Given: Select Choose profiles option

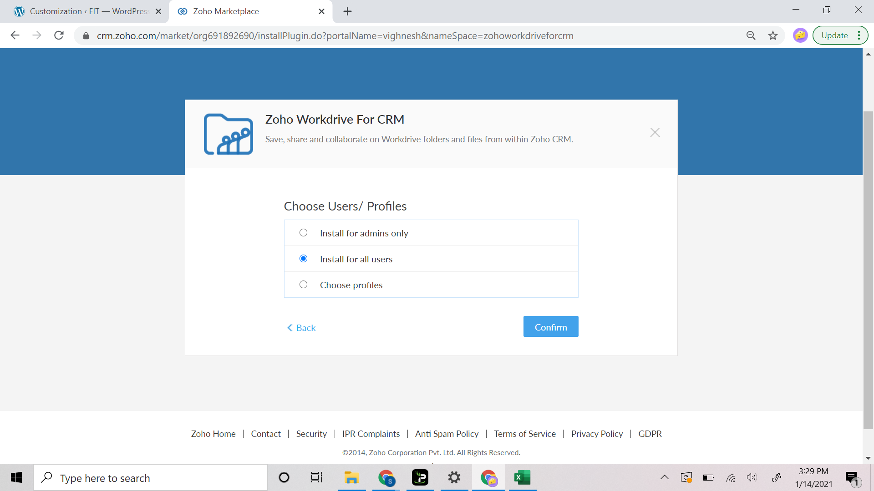Looking at the screenshot, I should click(303, 285).
